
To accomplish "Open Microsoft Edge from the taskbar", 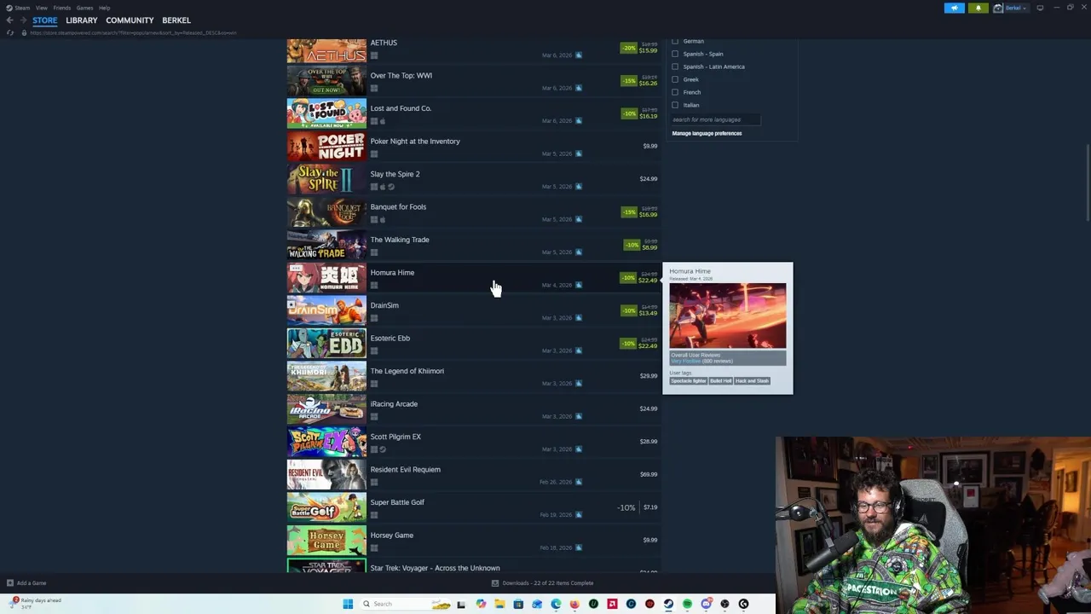I will [x=556, y=604].
